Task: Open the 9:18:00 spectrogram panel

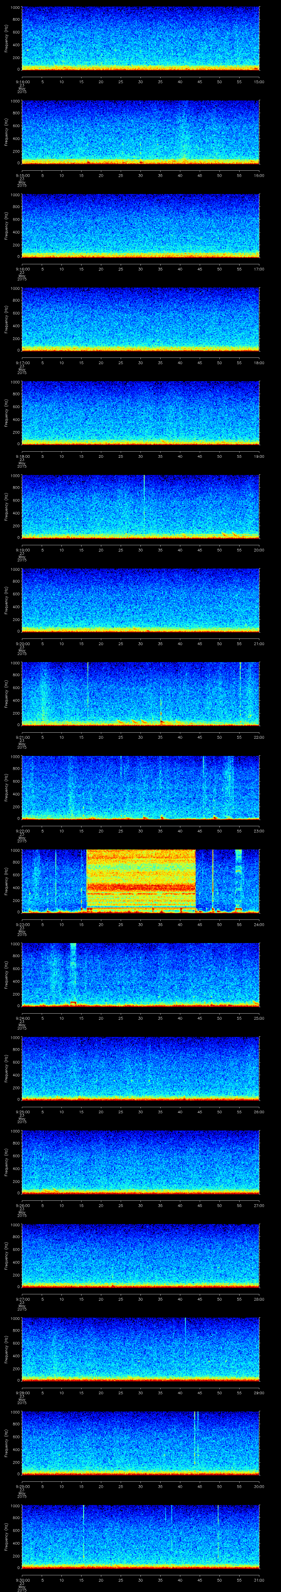Action: coord(140,414)
